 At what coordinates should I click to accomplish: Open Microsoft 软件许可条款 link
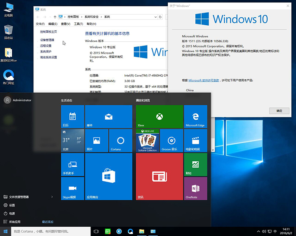point(204,80)
